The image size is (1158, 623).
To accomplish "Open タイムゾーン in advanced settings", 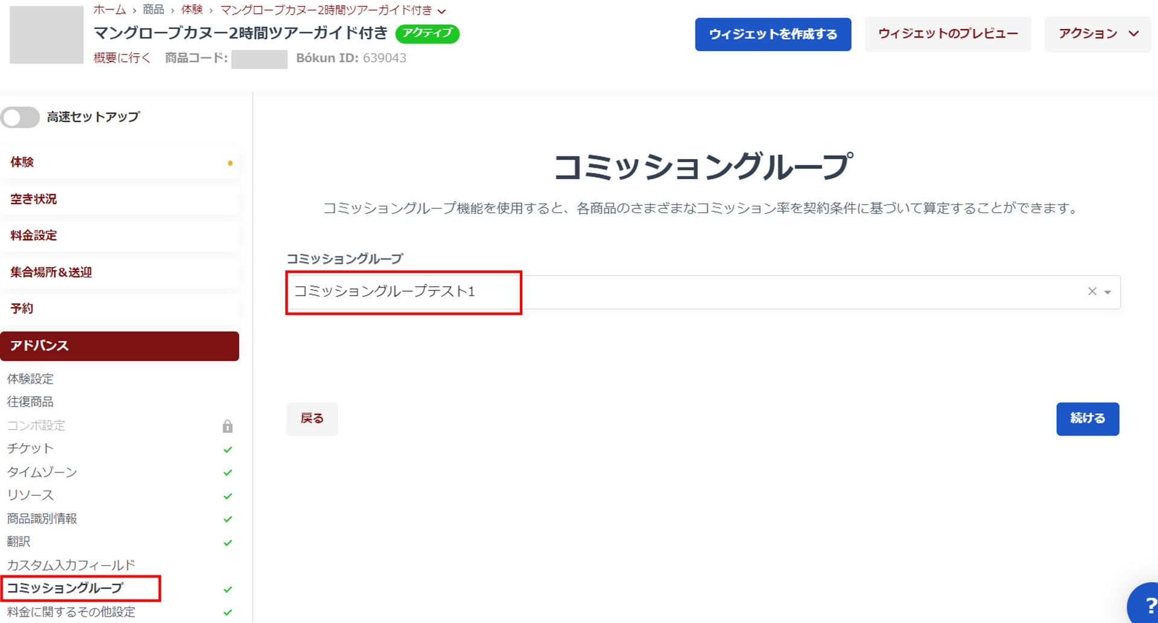I will click(x=42, y=472).
